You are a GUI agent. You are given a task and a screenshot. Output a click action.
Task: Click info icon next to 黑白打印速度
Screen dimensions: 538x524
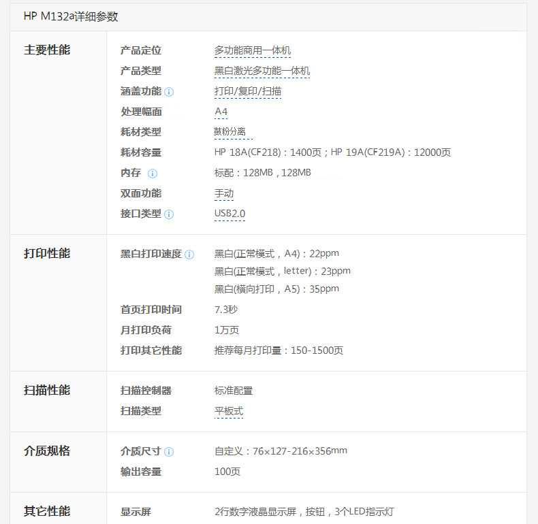tap(189, 255)
